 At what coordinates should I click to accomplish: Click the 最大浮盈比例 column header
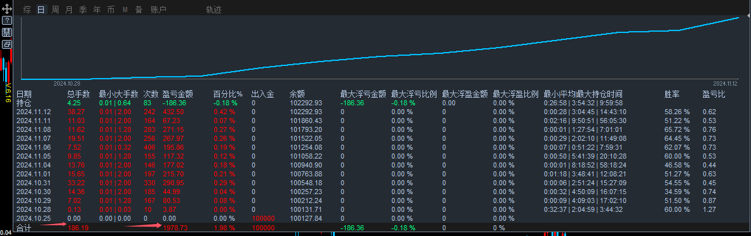tap(516, 95)
